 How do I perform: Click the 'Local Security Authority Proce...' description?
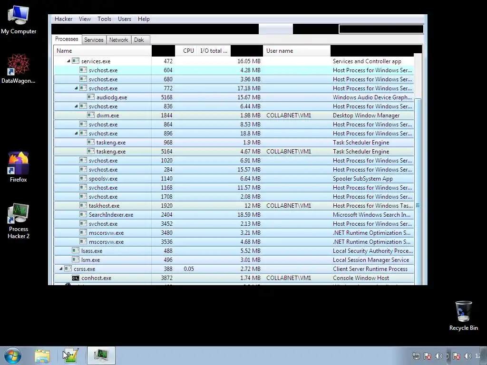tap(373, 251)
